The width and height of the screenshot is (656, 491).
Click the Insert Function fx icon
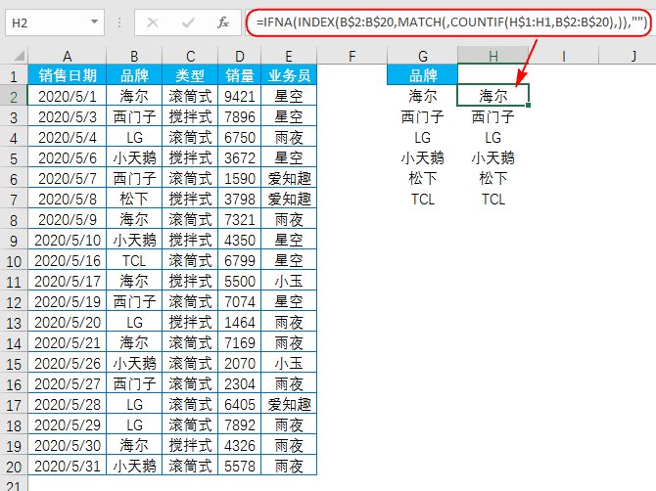pyautogui.click(x=223, y=22)
